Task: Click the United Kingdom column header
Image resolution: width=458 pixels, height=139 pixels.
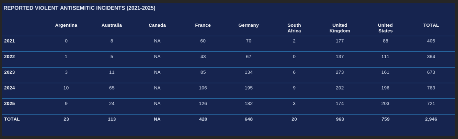Action: (x=339, y=28)
